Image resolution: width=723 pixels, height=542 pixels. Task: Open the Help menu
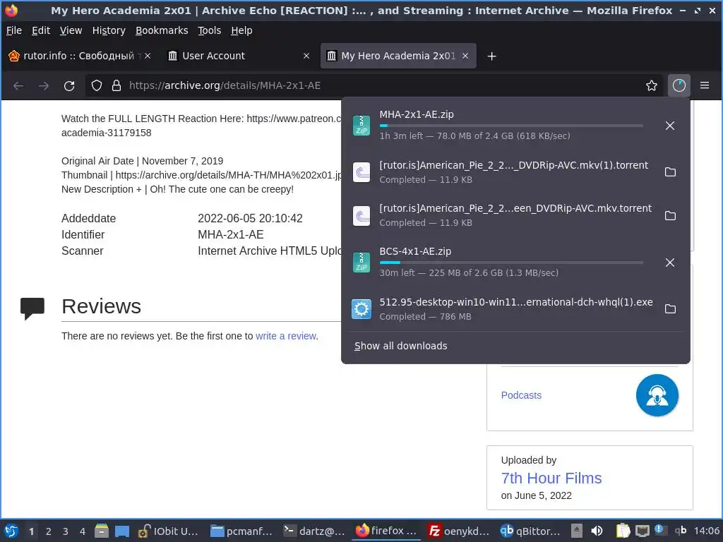(241, 30)
